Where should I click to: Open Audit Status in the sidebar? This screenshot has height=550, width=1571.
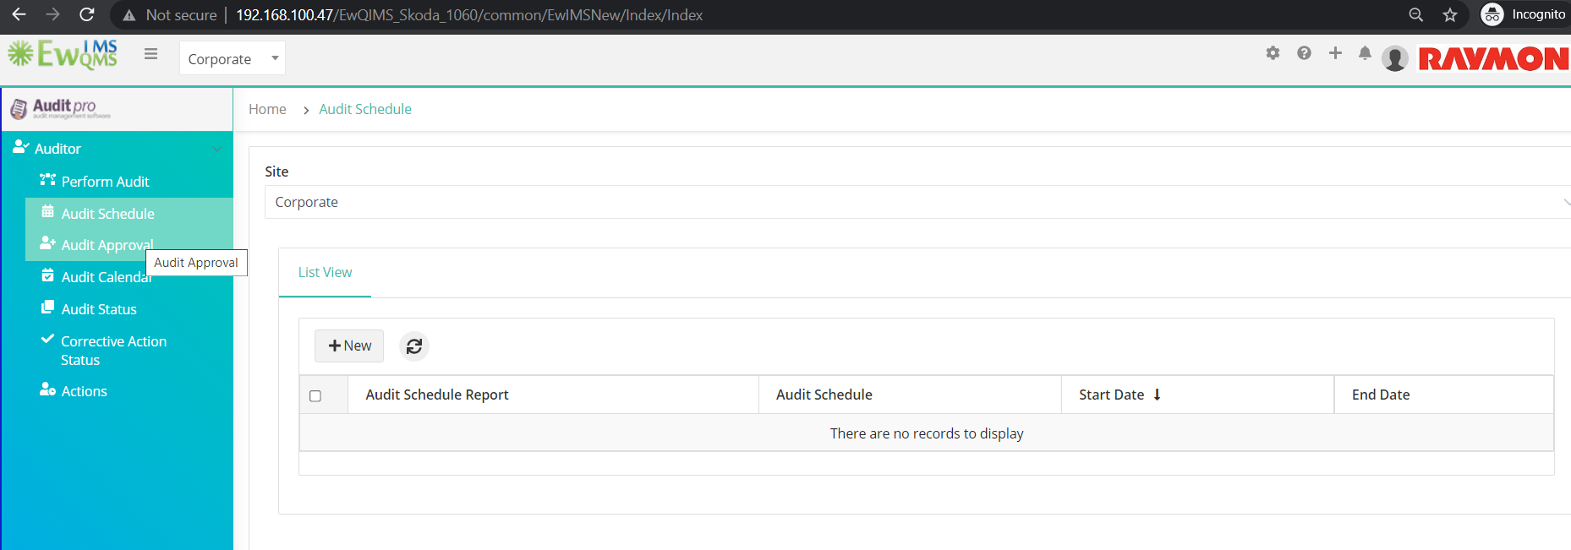coord(99,309)
